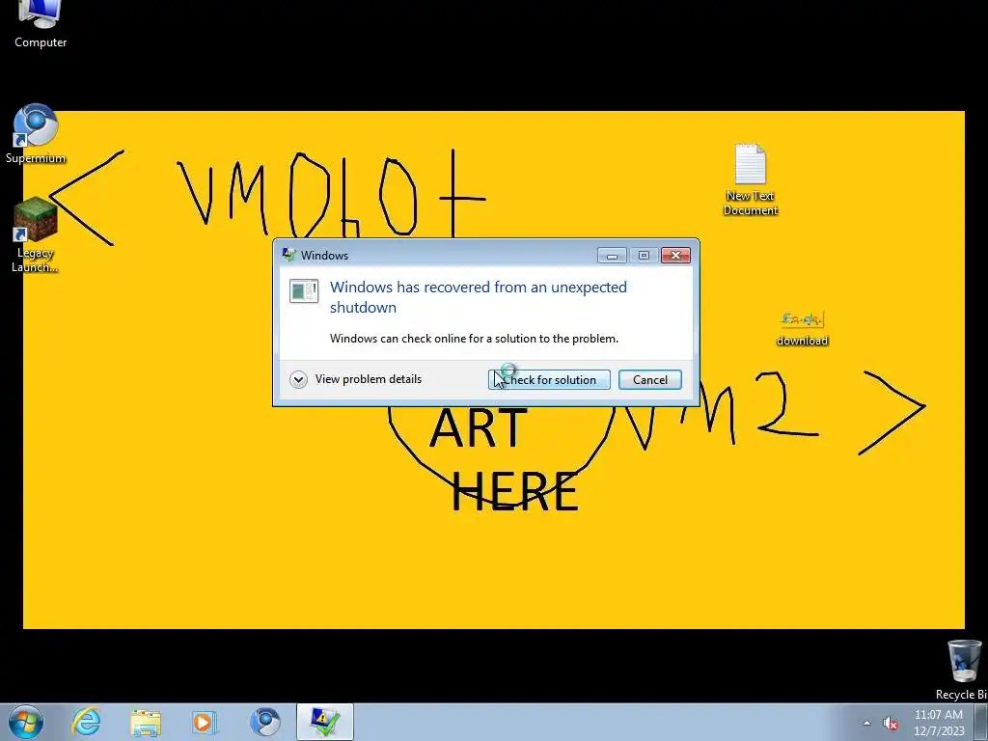Launch Supermium from the taskbar

[264, 722]
